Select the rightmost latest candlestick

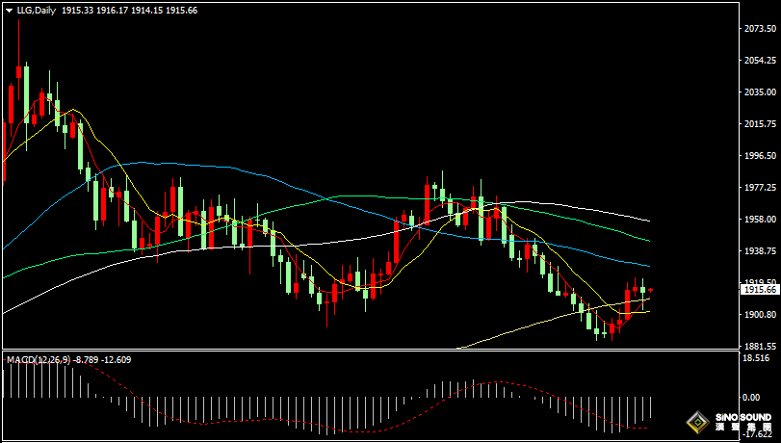point(651,289)
